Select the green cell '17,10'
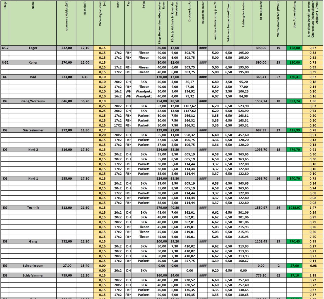The width and height of the screenshot is (324, 299). (x=294, y=276)
